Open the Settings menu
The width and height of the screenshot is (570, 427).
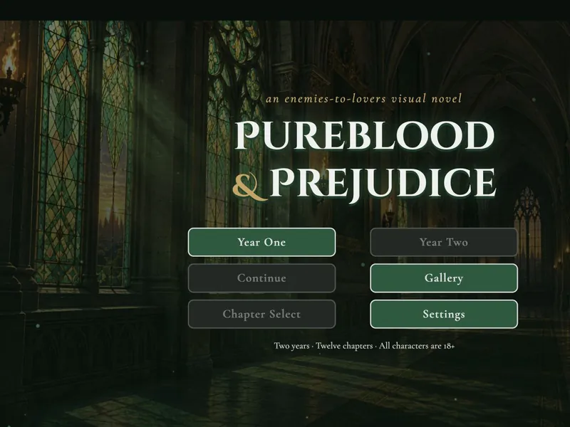[x=443, y=314]
